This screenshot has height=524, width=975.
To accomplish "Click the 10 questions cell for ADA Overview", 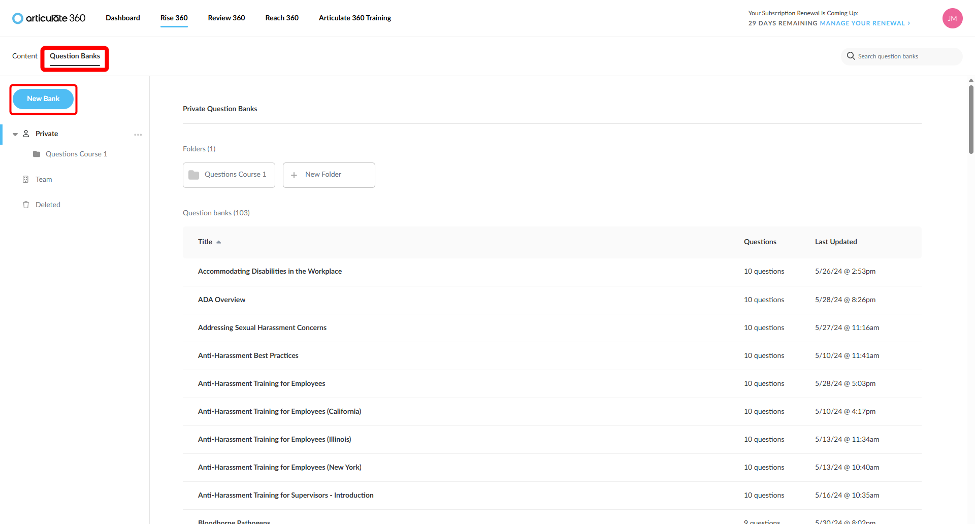I will click(x=764, y=300).
